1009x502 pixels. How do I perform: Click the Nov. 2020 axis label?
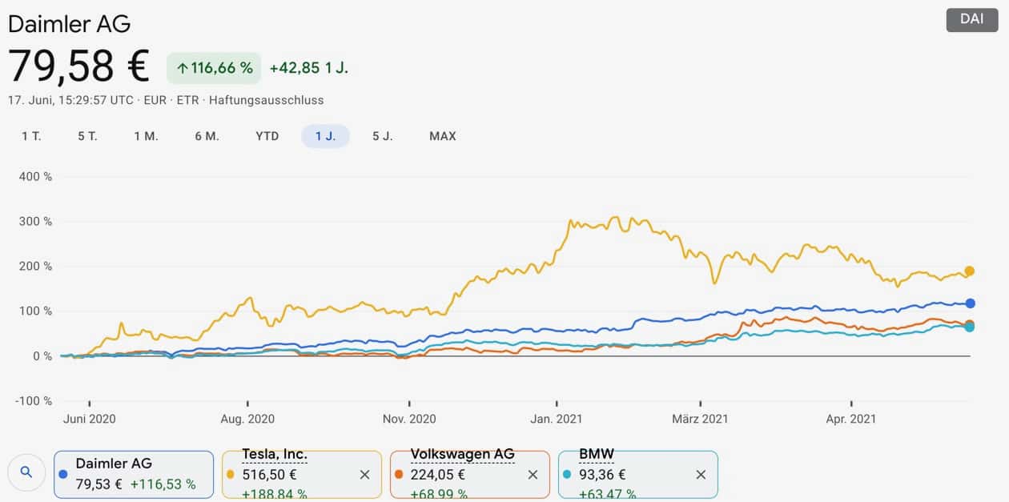point(409,419)
